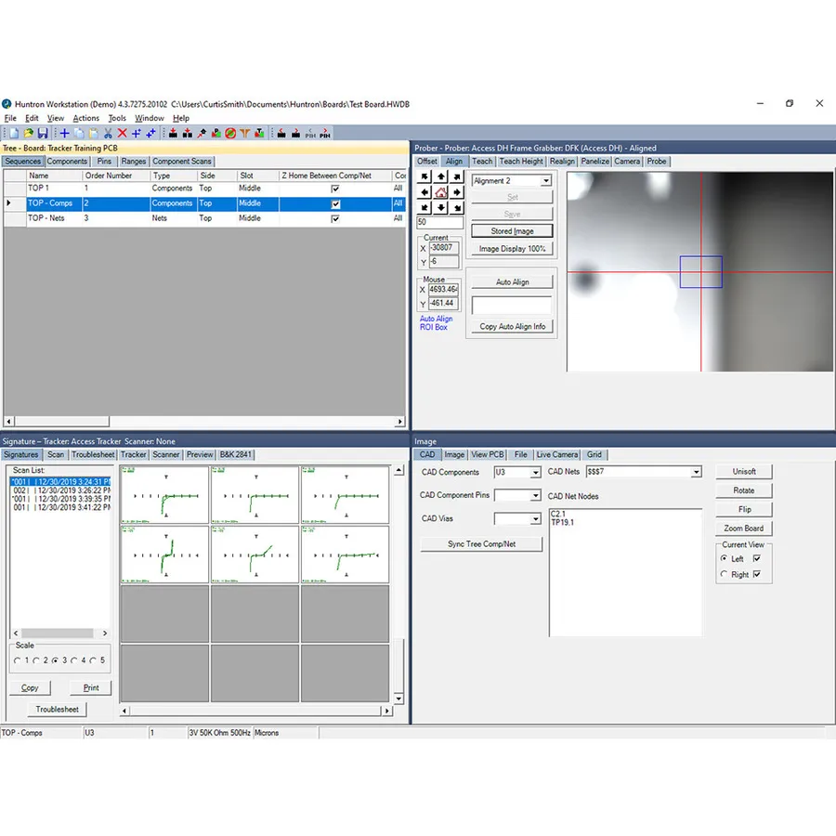Click the Paste clipboard toolbar icon
This screenshot has width=836, height=836.
click(x=93, y=133)
